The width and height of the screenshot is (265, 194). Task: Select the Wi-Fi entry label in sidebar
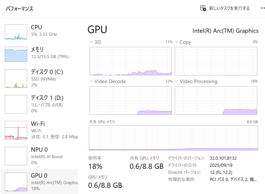(x=38, y=124)
